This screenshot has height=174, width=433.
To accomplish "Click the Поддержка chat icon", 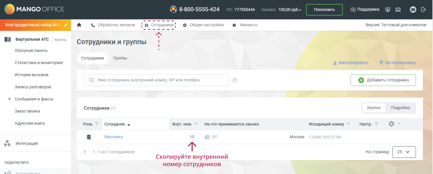I will click(353, 10).
